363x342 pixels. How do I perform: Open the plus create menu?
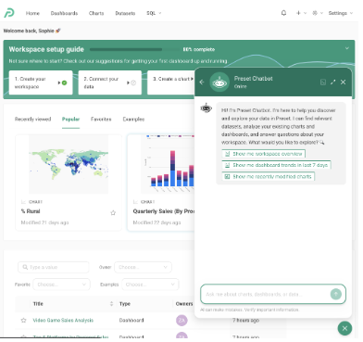coord(302,13)
